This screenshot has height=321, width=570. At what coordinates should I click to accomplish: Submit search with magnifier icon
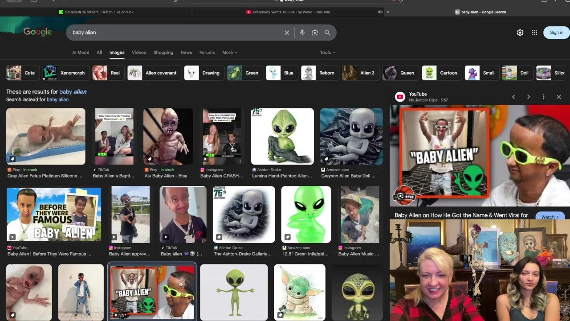[x=327, y=33]
